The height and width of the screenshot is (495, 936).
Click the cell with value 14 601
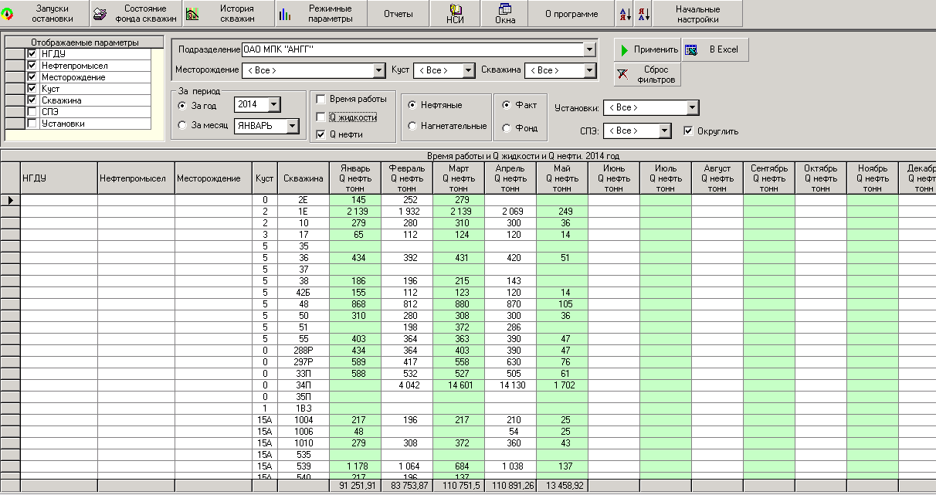(x=459, y=385)
